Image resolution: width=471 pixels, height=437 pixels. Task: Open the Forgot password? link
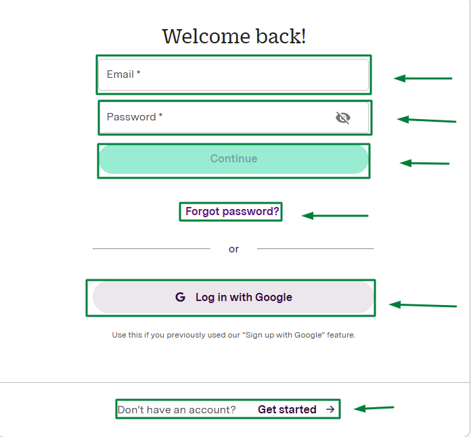[x=232, y=212]
